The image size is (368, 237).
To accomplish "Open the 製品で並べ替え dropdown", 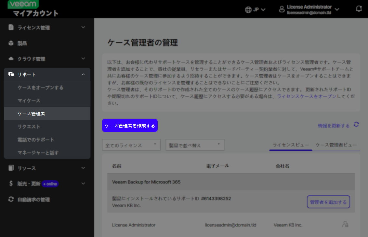I will point(194,145).
